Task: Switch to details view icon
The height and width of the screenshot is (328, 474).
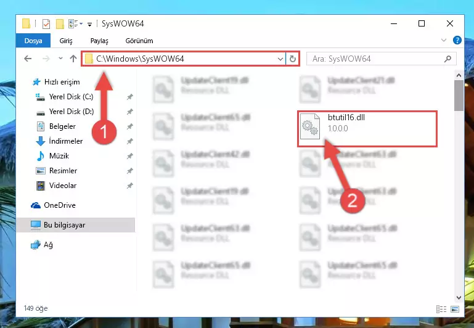Action: [x=441, y=309]
